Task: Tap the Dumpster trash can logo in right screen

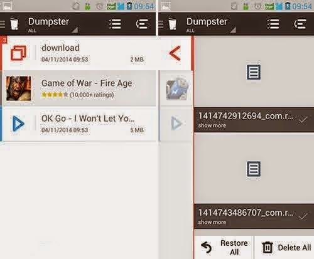Action: click(173, 24)
